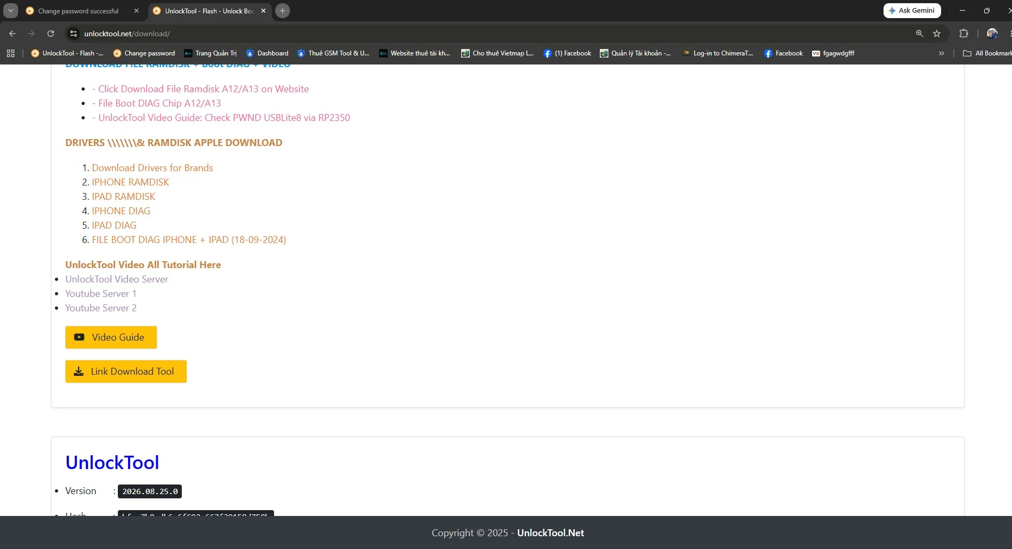Viewport: 1012px width, 549px height.
Task: Open the 'Log-in to ChimeraT...' bookmark
Action: tap(718, 53)
